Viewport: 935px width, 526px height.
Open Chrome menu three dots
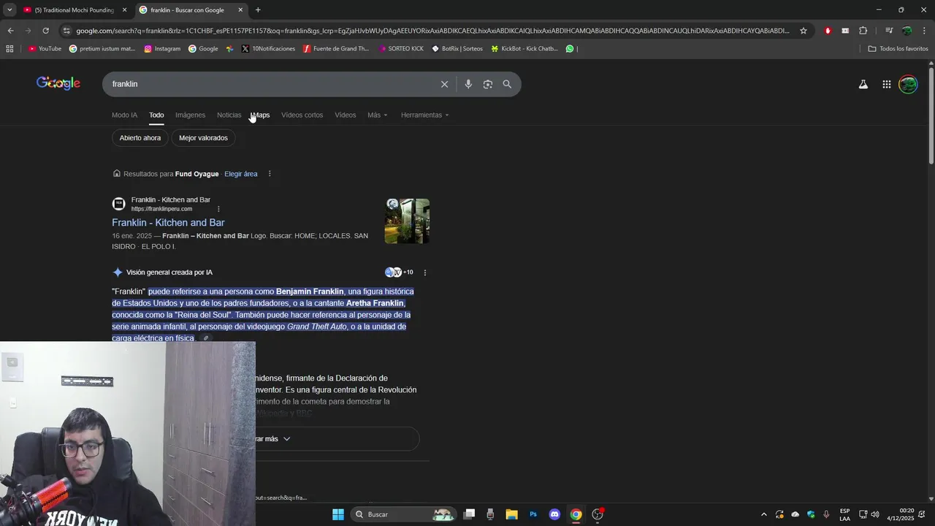pos(925,31)
